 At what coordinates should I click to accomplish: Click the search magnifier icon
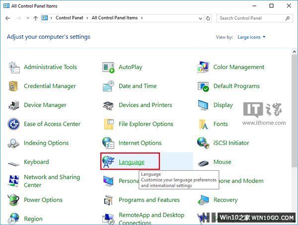(288, 18)
